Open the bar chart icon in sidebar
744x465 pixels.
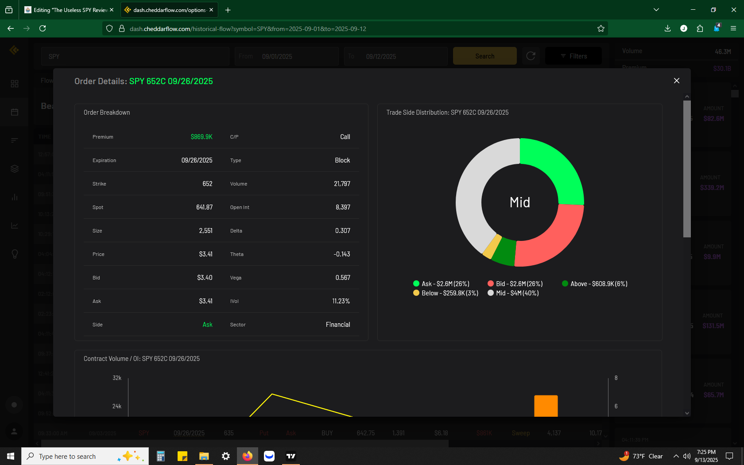[15, 197]
